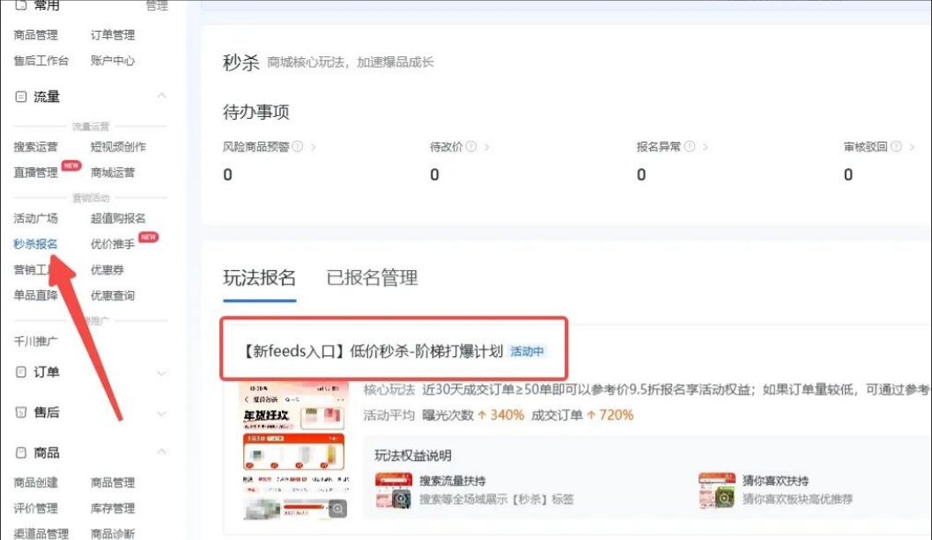Click the 成交订单 720% statistic
This screenshot has width=932, height=540.
[x=582, y=415]
